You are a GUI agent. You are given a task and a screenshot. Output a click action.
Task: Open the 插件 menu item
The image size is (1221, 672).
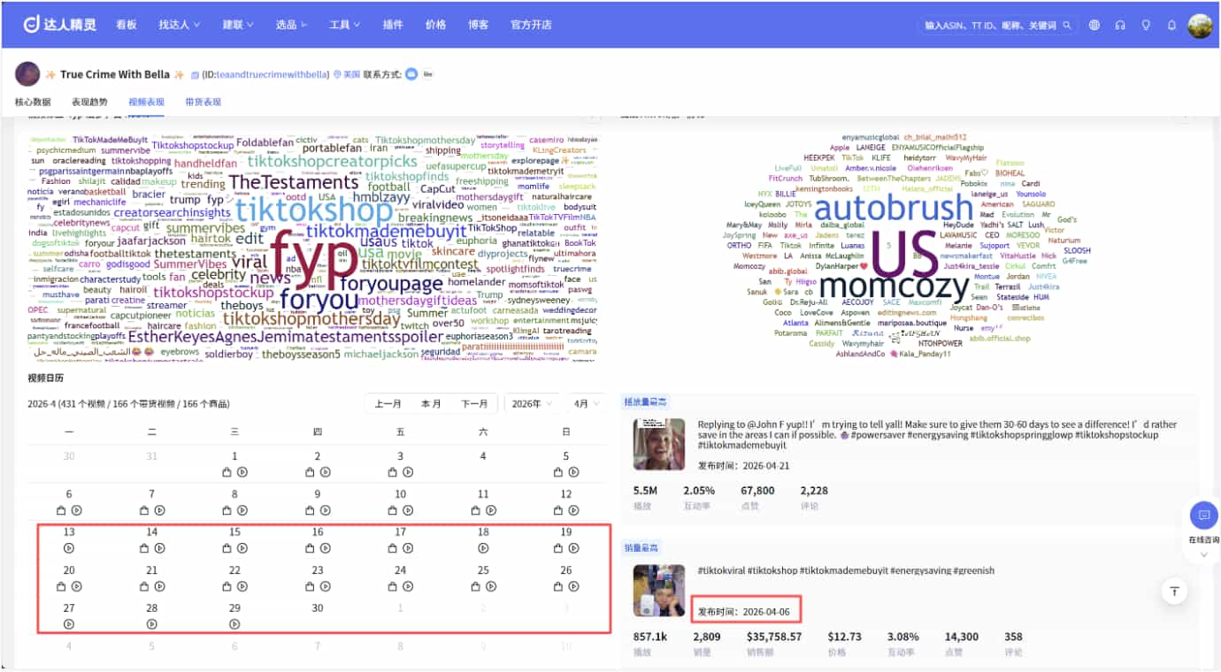[393, 25]
